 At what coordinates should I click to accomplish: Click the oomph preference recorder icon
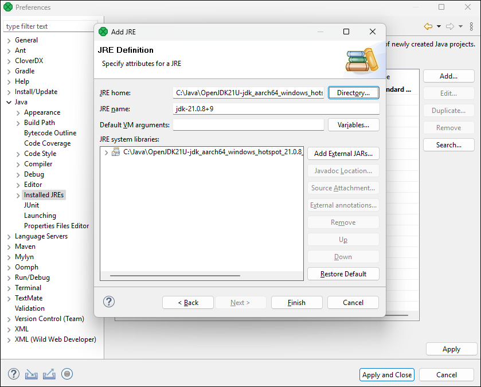(67, 374)
